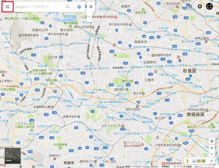Screen dimensions: 219x168
Task: Click the たまプラーザ station icon
Action: (148, 162)
